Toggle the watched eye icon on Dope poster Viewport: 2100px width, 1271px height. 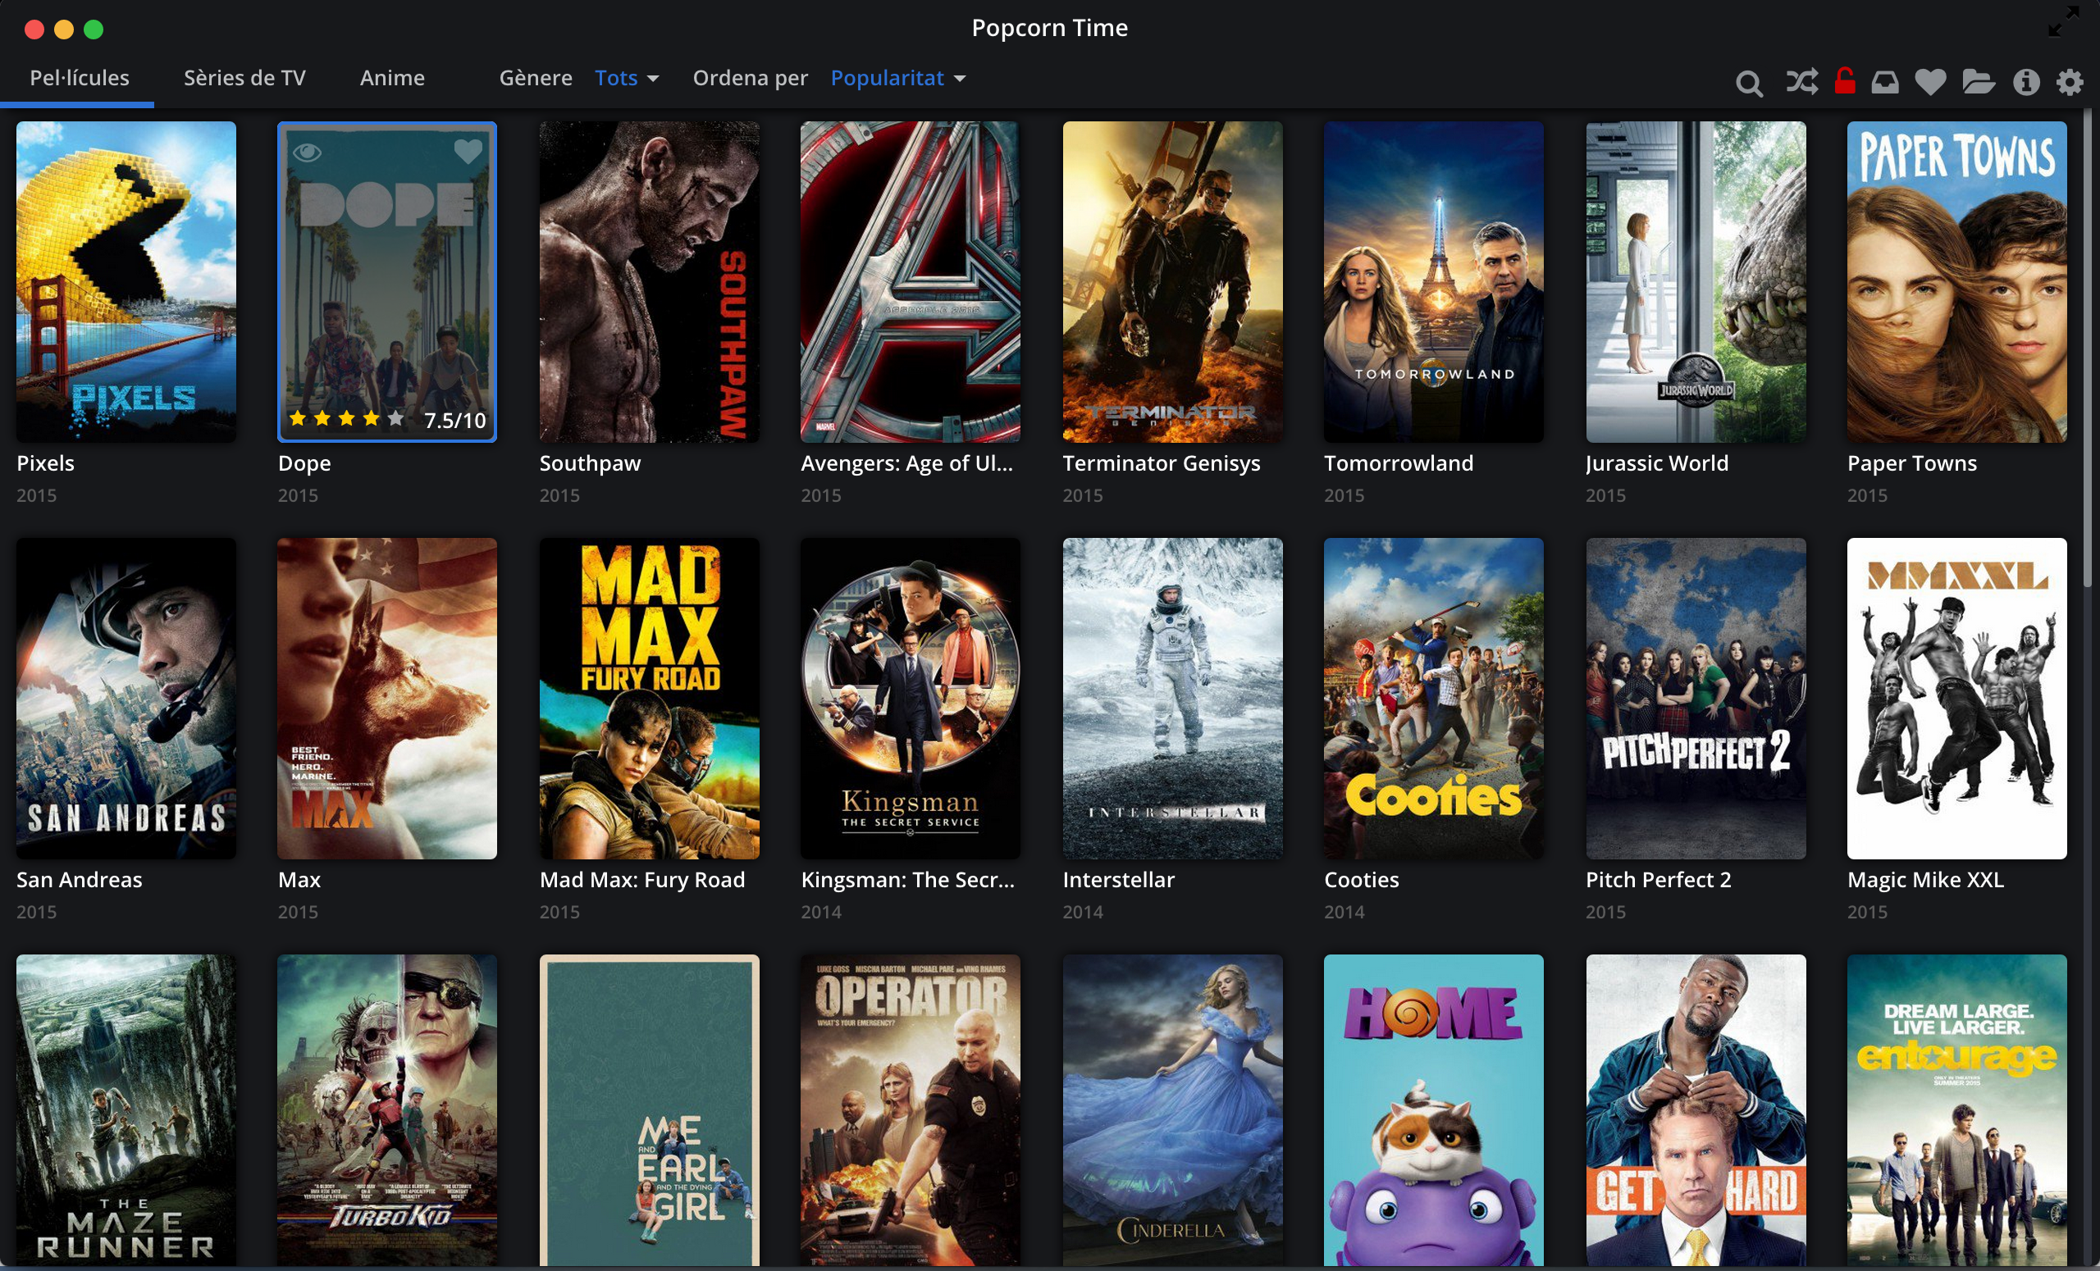pyautogui.click(x=307, y=153)
